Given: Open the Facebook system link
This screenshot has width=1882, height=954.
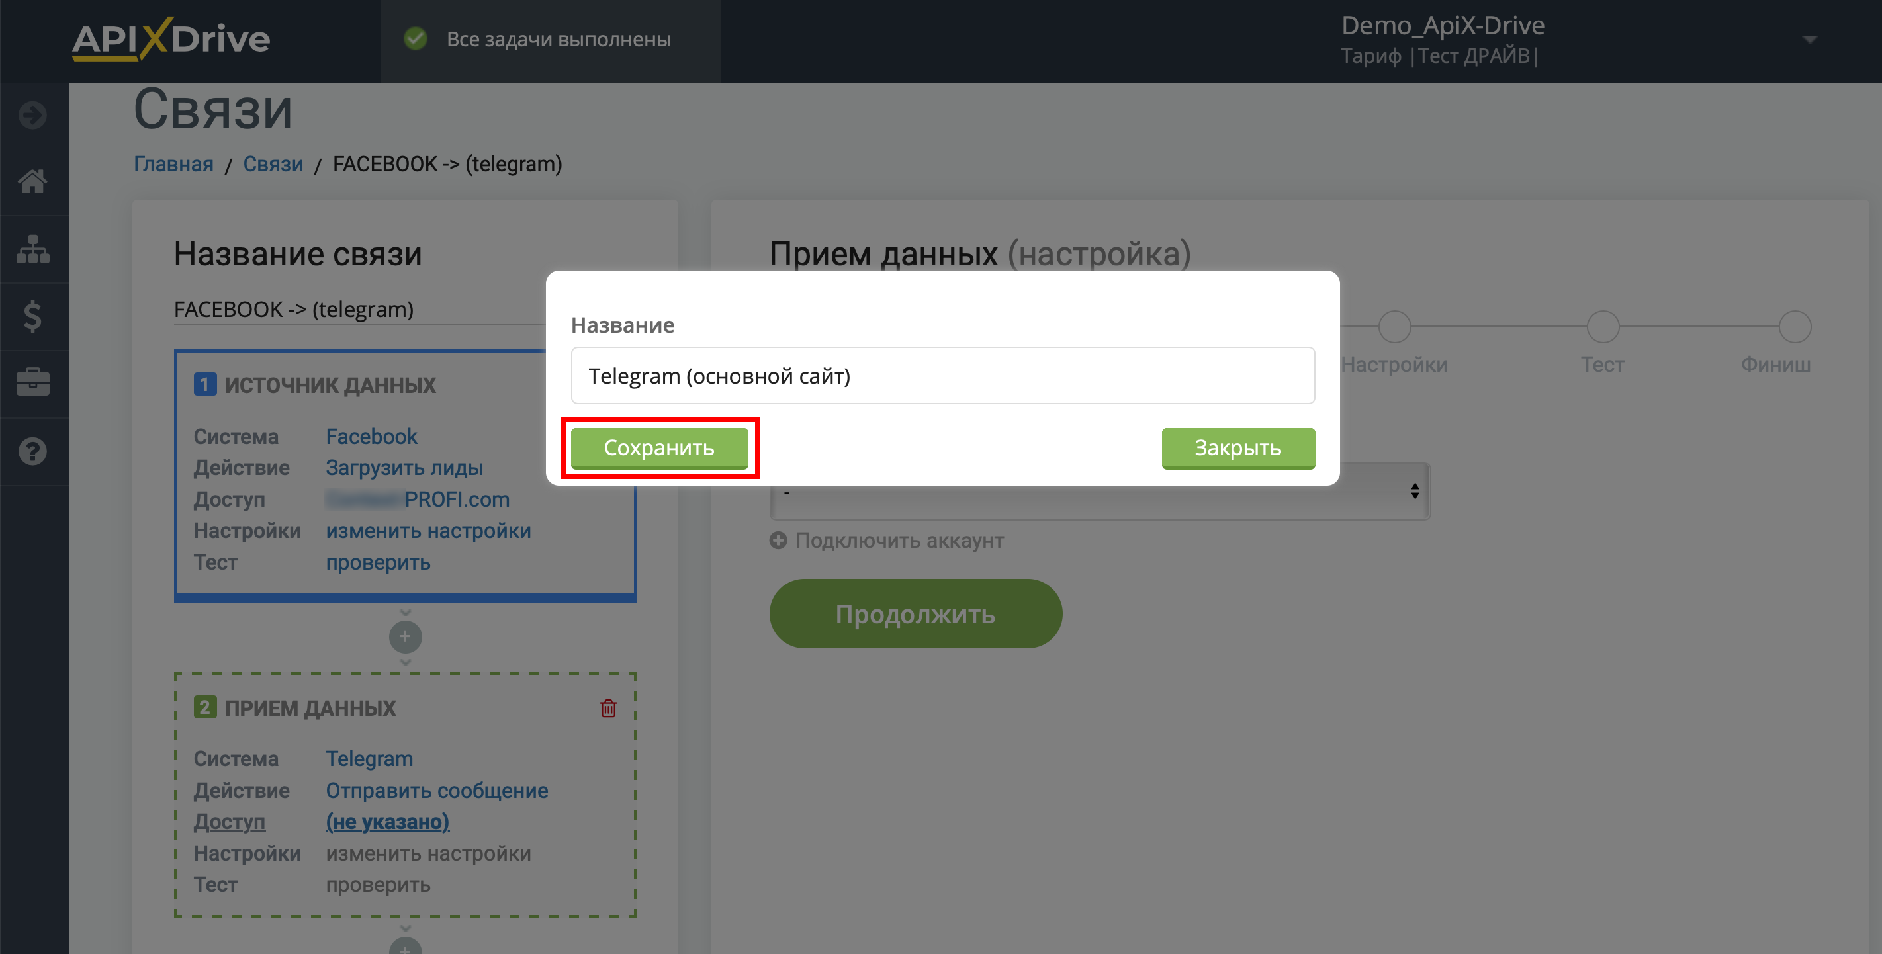Looking at the screenshot, I should tap(371, 436).
